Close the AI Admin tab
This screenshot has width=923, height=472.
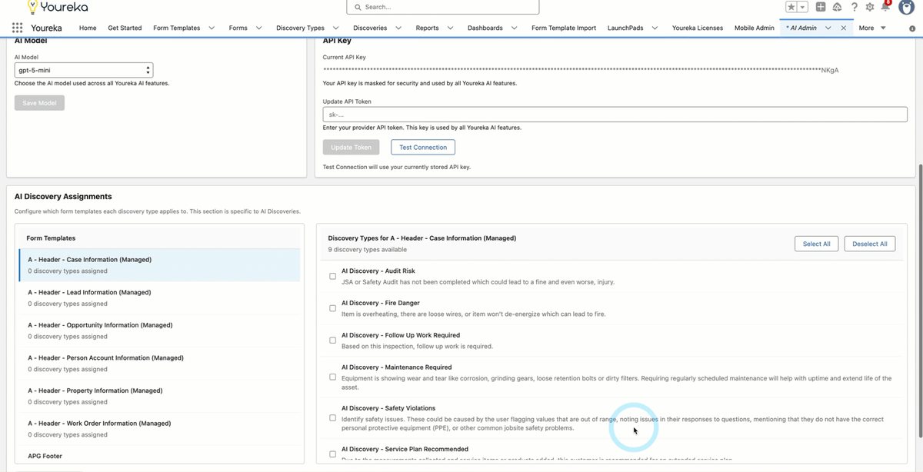point(844,28)
